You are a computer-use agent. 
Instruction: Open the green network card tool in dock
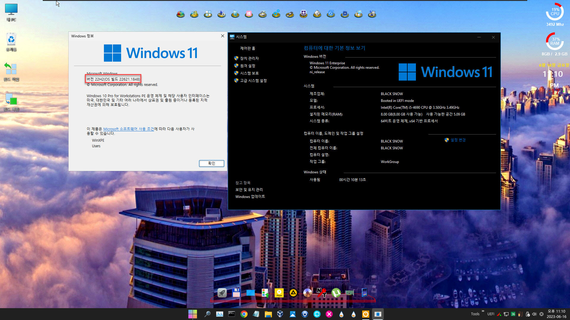coord(350,293)
